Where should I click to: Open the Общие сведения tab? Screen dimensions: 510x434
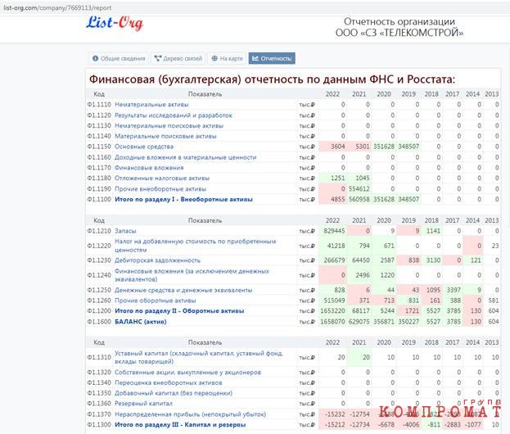pos(119,59)
